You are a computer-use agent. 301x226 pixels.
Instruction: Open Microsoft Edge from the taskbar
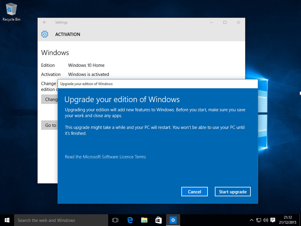129,220
